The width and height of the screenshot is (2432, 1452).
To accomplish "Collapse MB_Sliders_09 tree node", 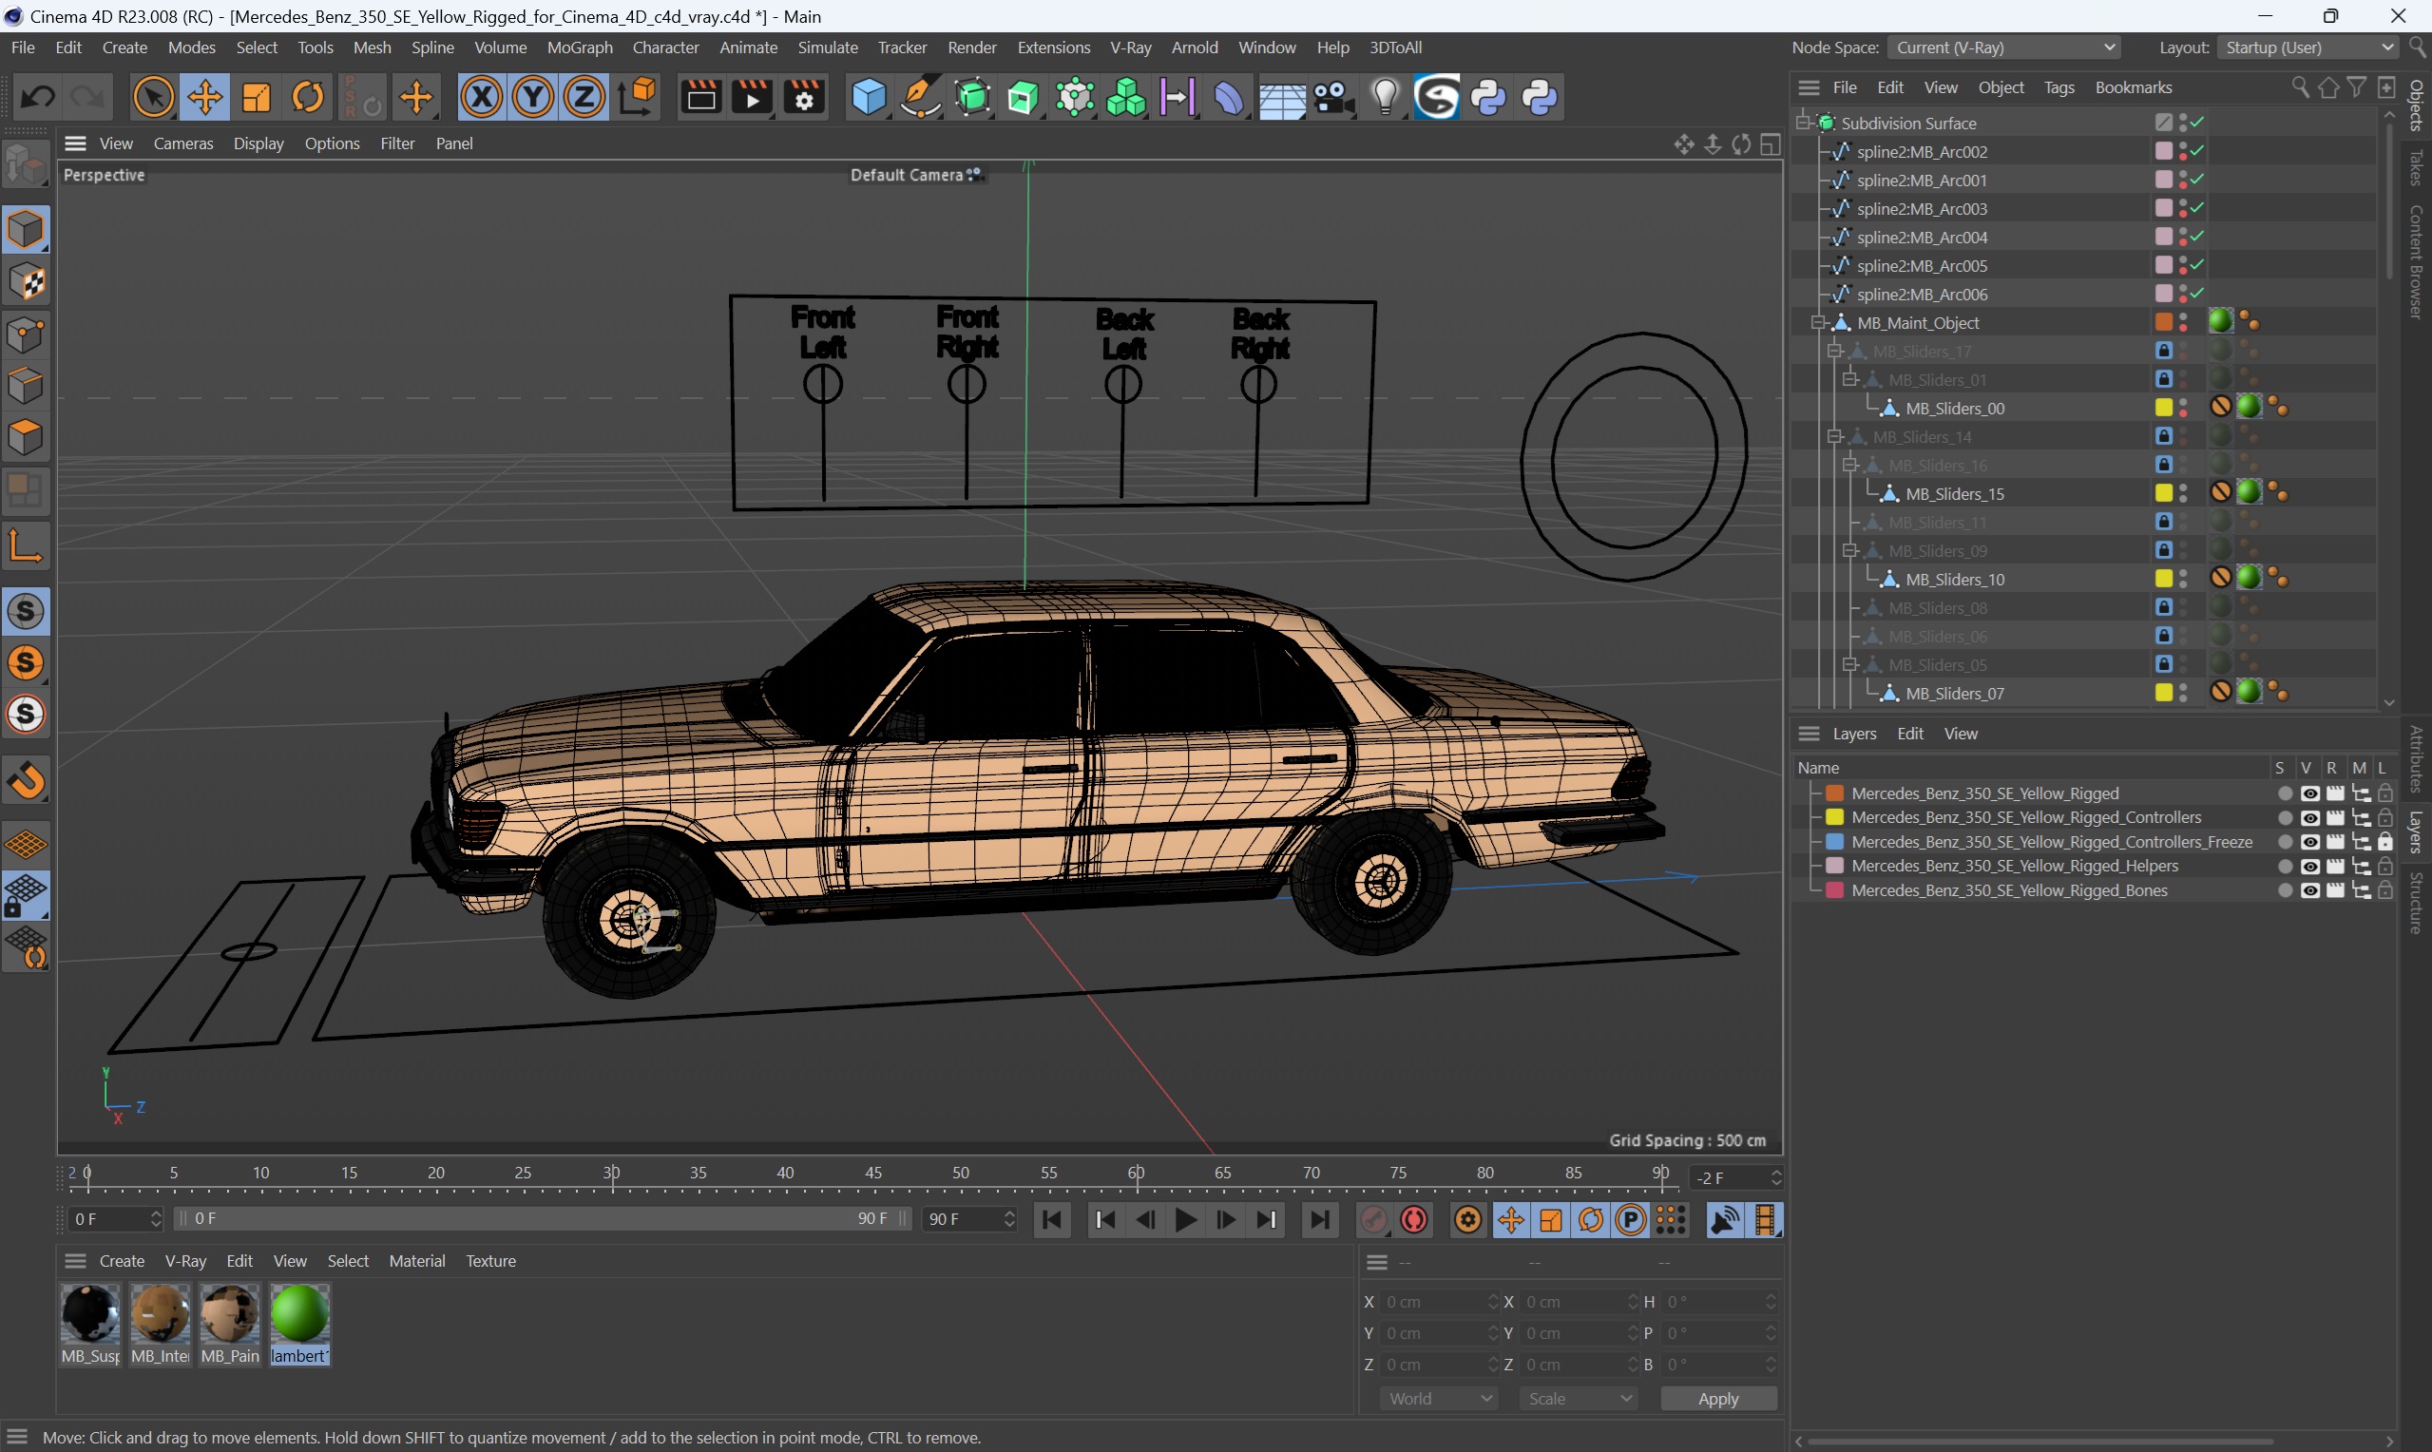I will [x=1850, y=550].
